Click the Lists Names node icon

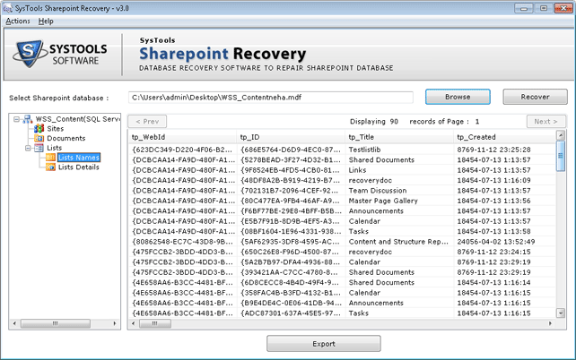[51, 158]
